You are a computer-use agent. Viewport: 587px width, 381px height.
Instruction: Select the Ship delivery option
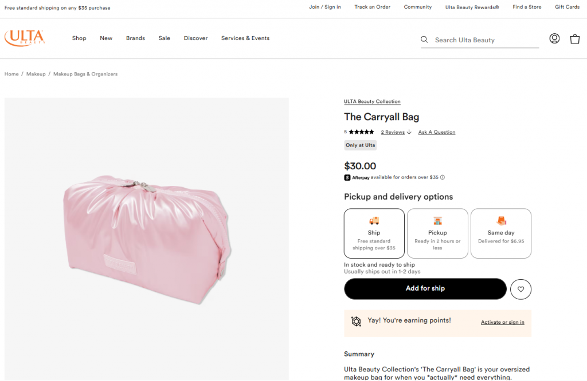point(374,233)
